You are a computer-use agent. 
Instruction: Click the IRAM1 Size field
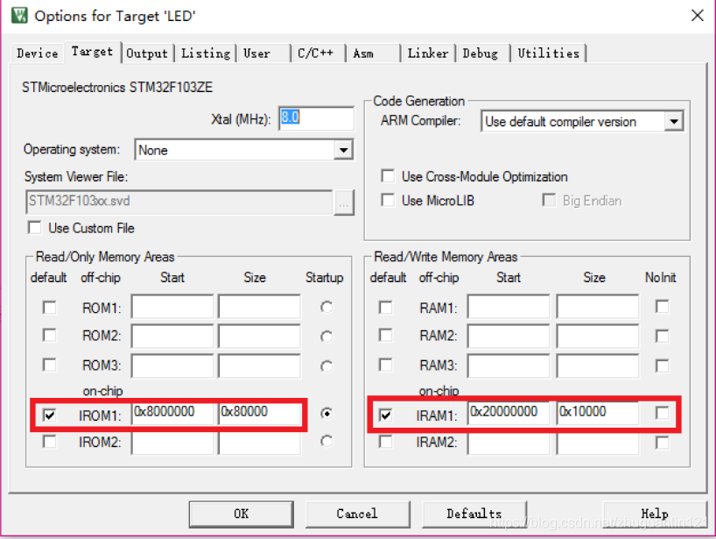pos(597,413)
